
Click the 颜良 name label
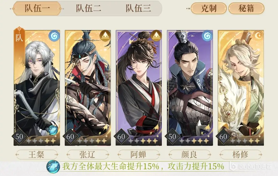tap(189, 155)
